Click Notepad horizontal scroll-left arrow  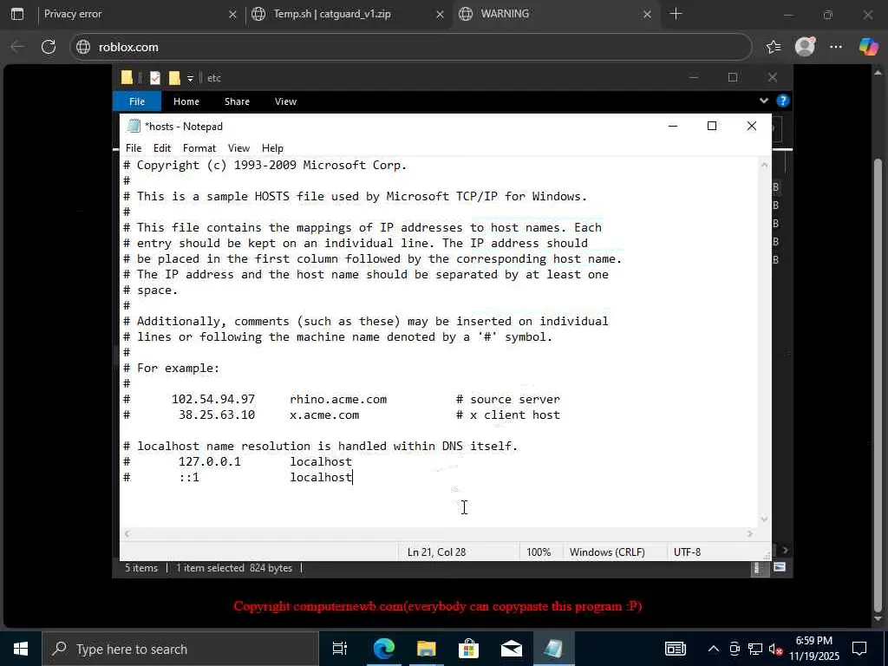coord(127,533)
